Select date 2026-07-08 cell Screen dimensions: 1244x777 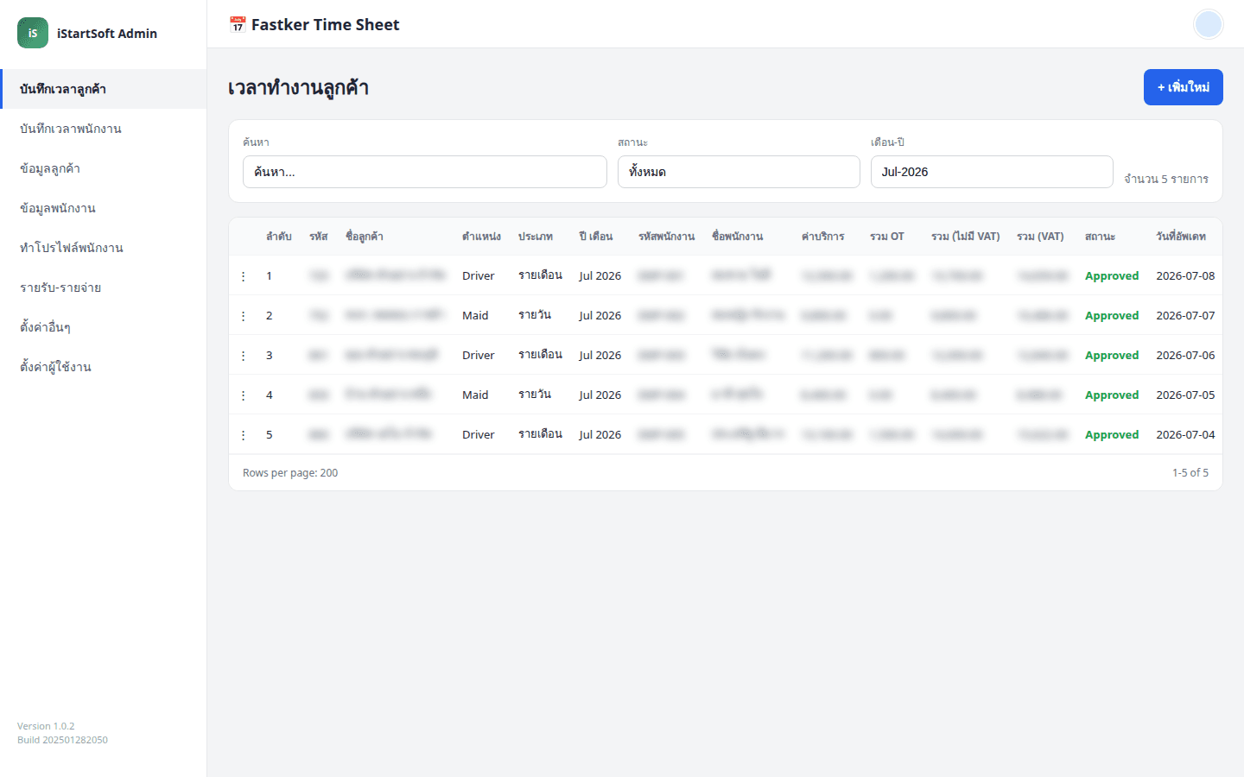pyautogui.click(x=1185, y=276)
